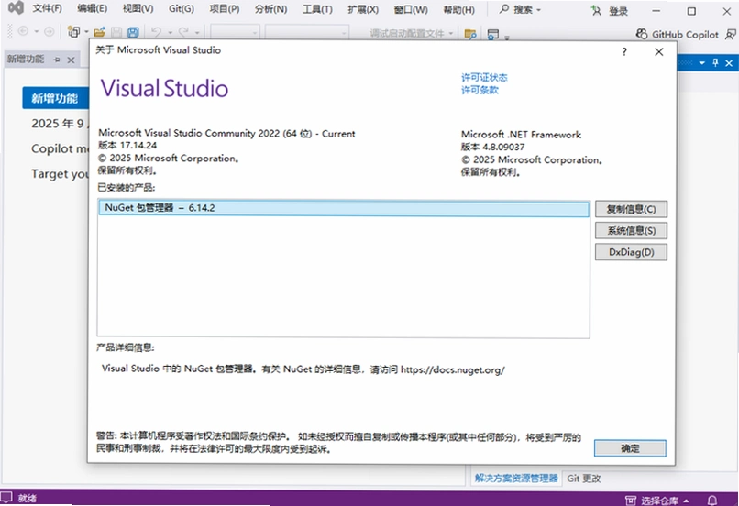Click the 系统信息(S) button
The image size is (739, 506).
click(631, 230)
